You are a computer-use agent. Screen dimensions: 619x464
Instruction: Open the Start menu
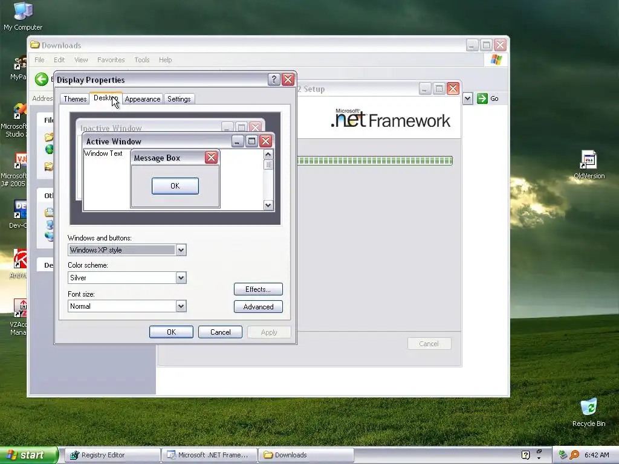pyautogui.click(x=29, y=455)
